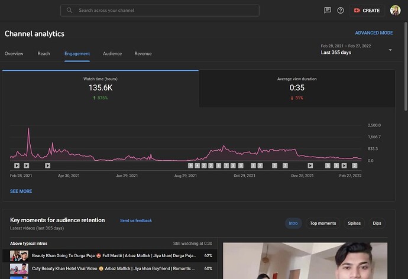The image size is (408, 279).
Task: Open the Audience tab
Action: click(x=112, y=54)
